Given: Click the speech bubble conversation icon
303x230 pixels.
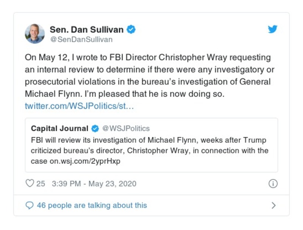Looking at the screenshot, I should tap(30, 205).
